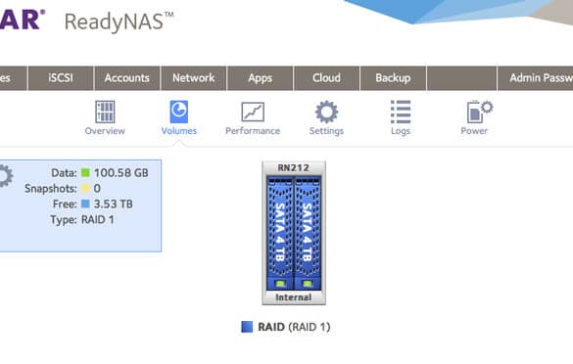
Task: Switch to the Network tab
Action: [193, 77]
